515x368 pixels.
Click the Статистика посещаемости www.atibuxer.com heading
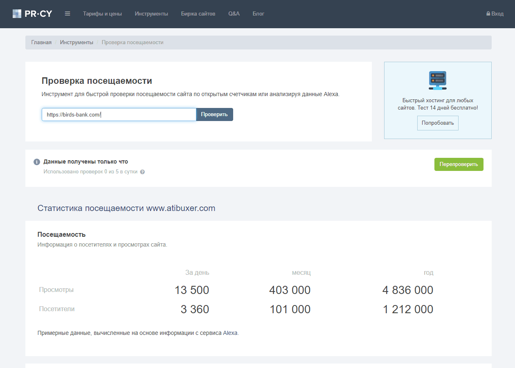[x=126, y=208]
